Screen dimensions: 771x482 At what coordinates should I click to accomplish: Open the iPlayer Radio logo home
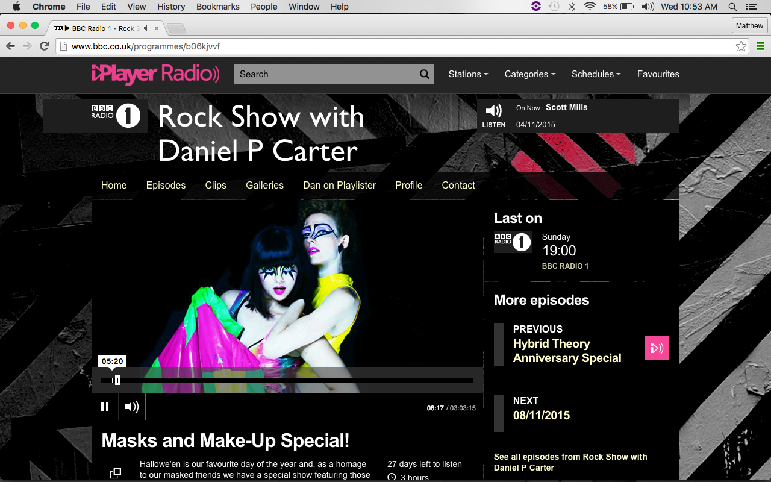pyautogui.click(x=155, y=74)
